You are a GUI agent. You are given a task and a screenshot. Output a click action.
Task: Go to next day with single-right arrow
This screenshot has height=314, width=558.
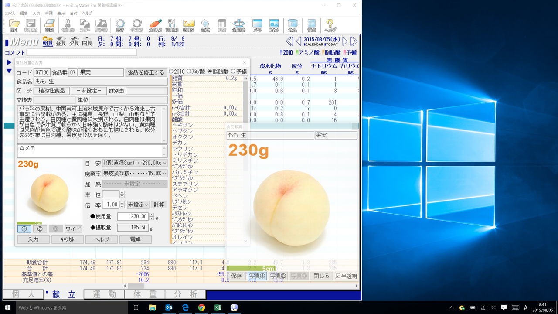click(345, 41)
